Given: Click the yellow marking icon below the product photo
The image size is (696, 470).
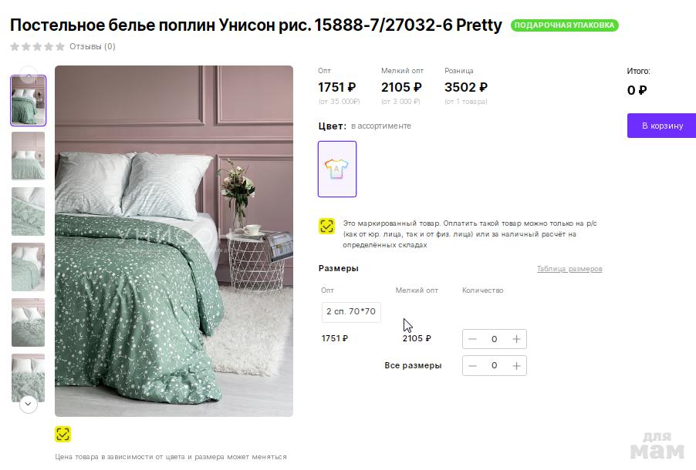Looking at the screenshot, I should tap(63, 434).
